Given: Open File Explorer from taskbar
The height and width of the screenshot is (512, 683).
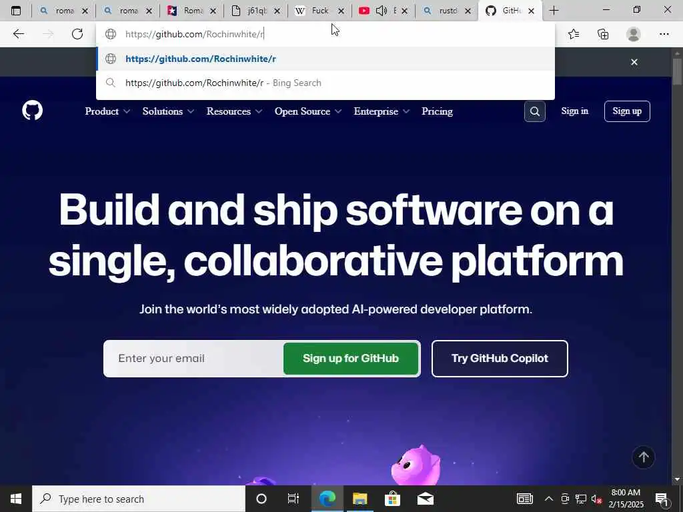Looking at the screenshot, I should [x=360, y=499].
